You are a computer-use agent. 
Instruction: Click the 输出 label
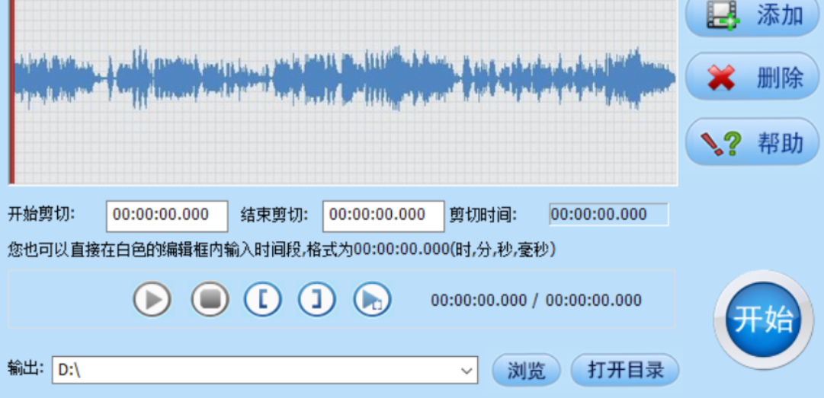25,368
